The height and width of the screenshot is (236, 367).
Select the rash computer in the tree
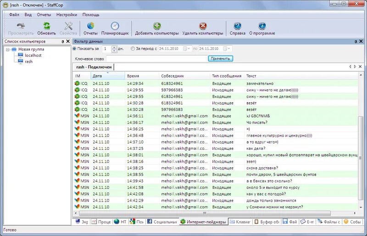(x=28, y=61)
